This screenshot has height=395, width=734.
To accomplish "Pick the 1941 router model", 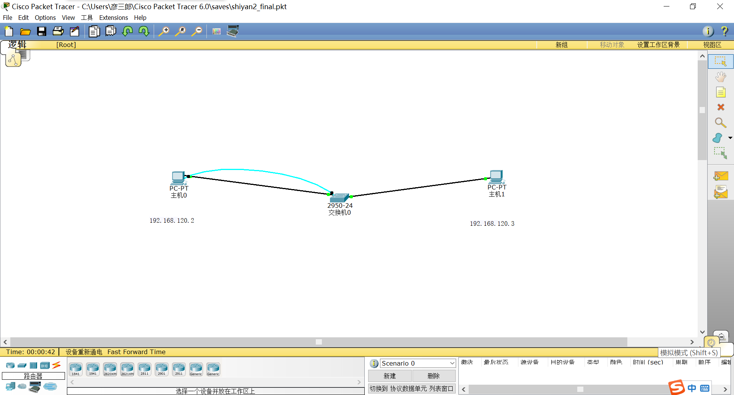I will (x=93, y=369).
